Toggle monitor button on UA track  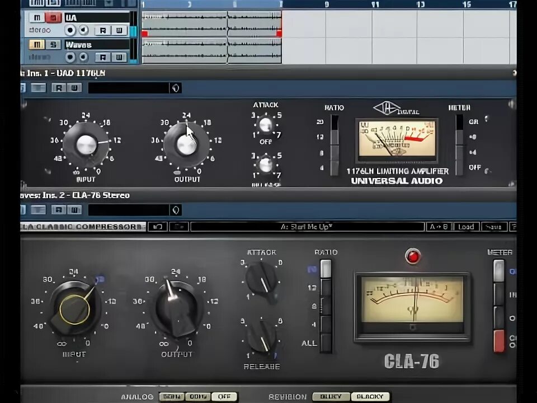pyautogui.click(x=83, y=30)
